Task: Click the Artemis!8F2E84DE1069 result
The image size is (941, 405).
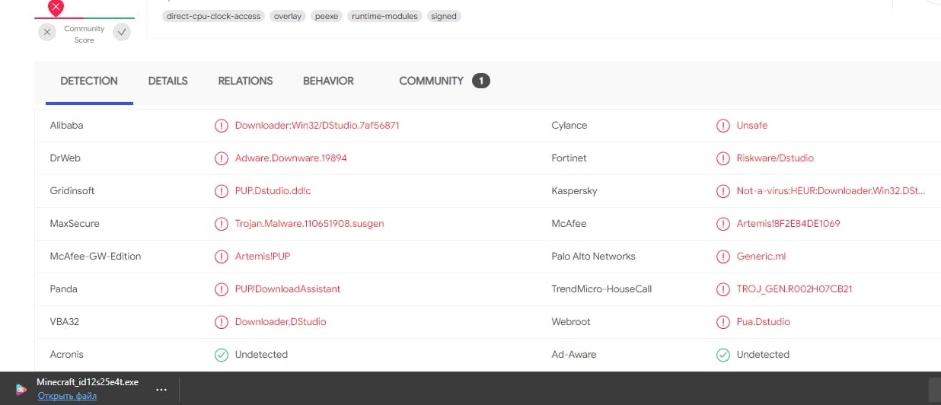Action: (x=788, y=224)
